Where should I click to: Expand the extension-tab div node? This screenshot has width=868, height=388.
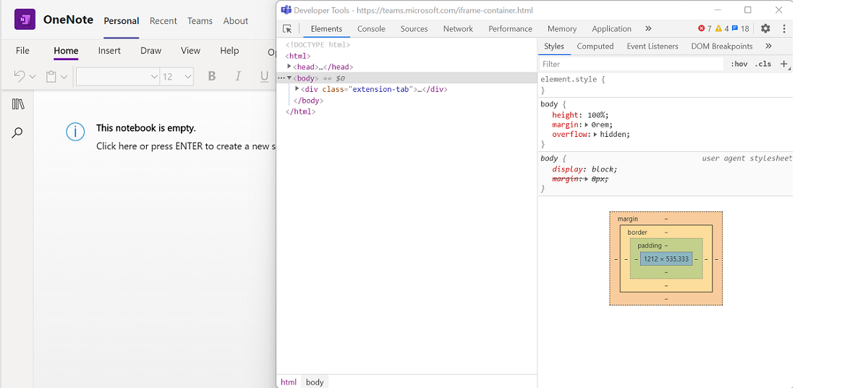click(297, 89)
